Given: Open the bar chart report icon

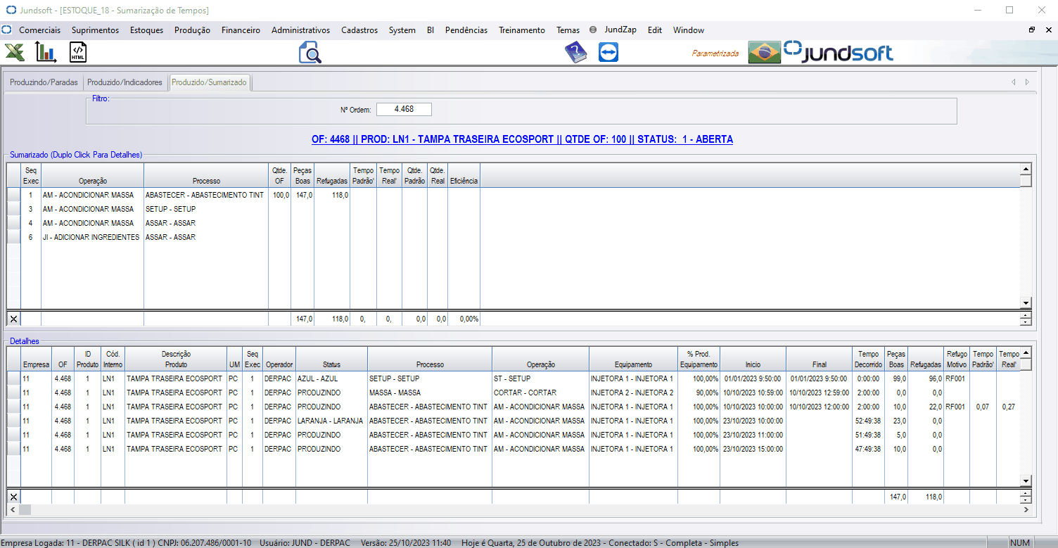Looking at the screenshot, I should [x=46, y=52].
